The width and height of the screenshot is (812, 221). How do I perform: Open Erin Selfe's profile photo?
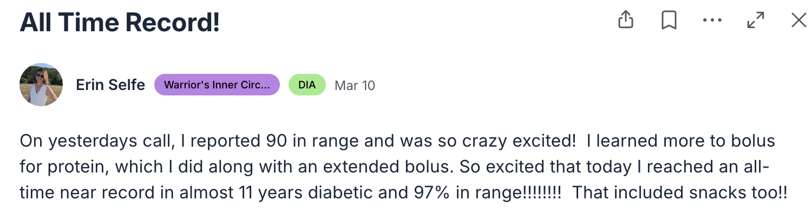click(x=41, y=85)
